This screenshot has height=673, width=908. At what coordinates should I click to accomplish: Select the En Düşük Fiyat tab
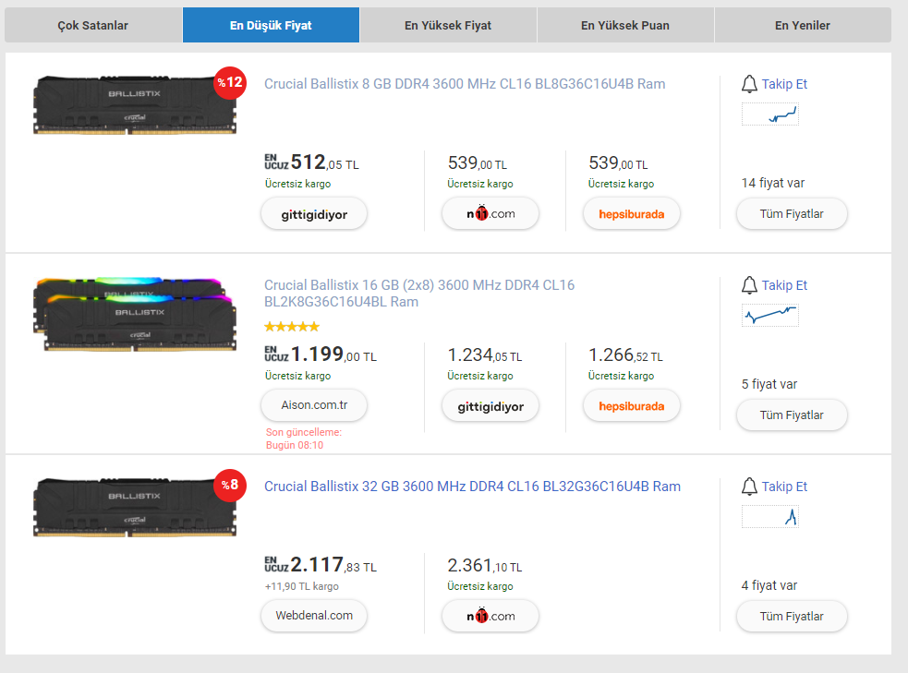(x=271, y=26)
